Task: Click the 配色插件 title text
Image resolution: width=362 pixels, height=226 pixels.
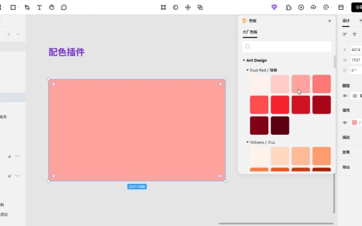Action: click(x=67, y=52)
